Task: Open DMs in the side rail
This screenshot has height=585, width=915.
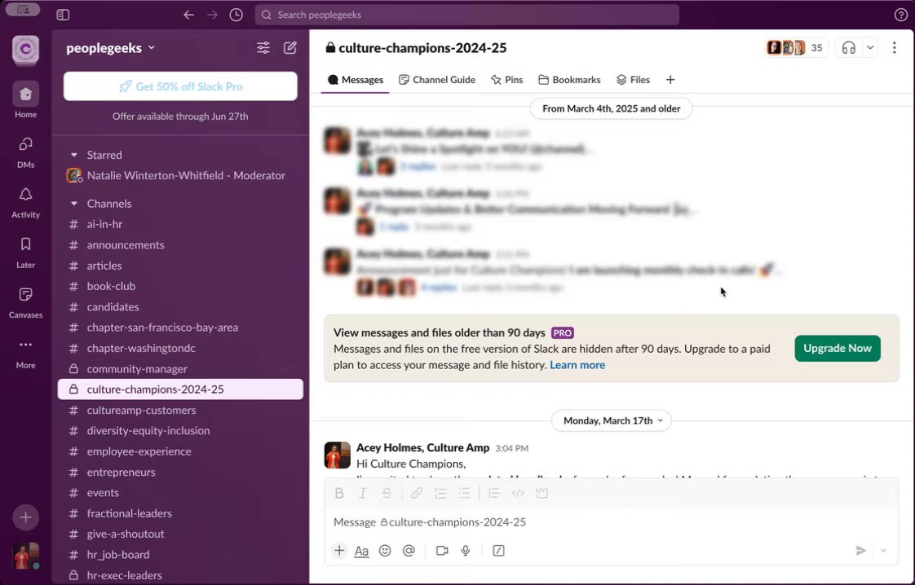Action: [25, 152]
